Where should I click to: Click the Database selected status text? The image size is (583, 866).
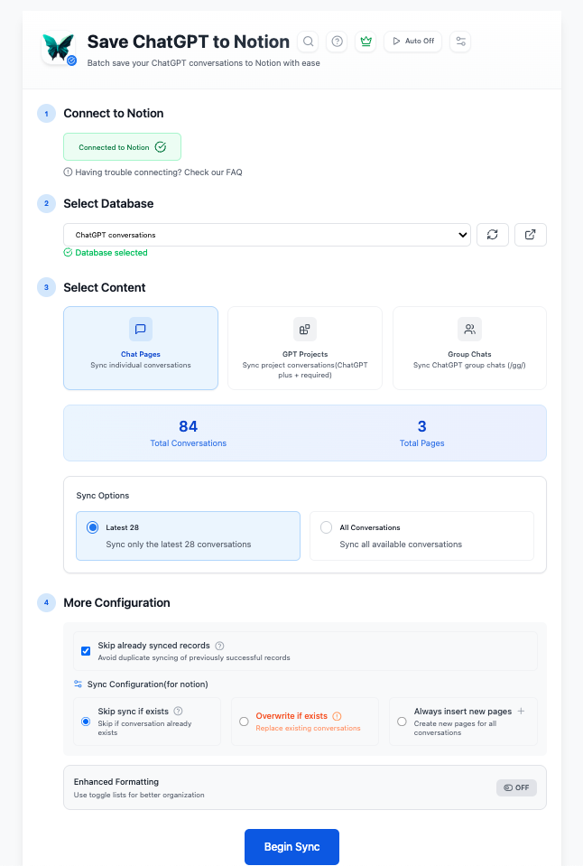click(x=112, y=253)
